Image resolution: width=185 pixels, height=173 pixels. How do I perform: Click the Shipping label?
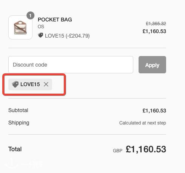click(19, 123)
